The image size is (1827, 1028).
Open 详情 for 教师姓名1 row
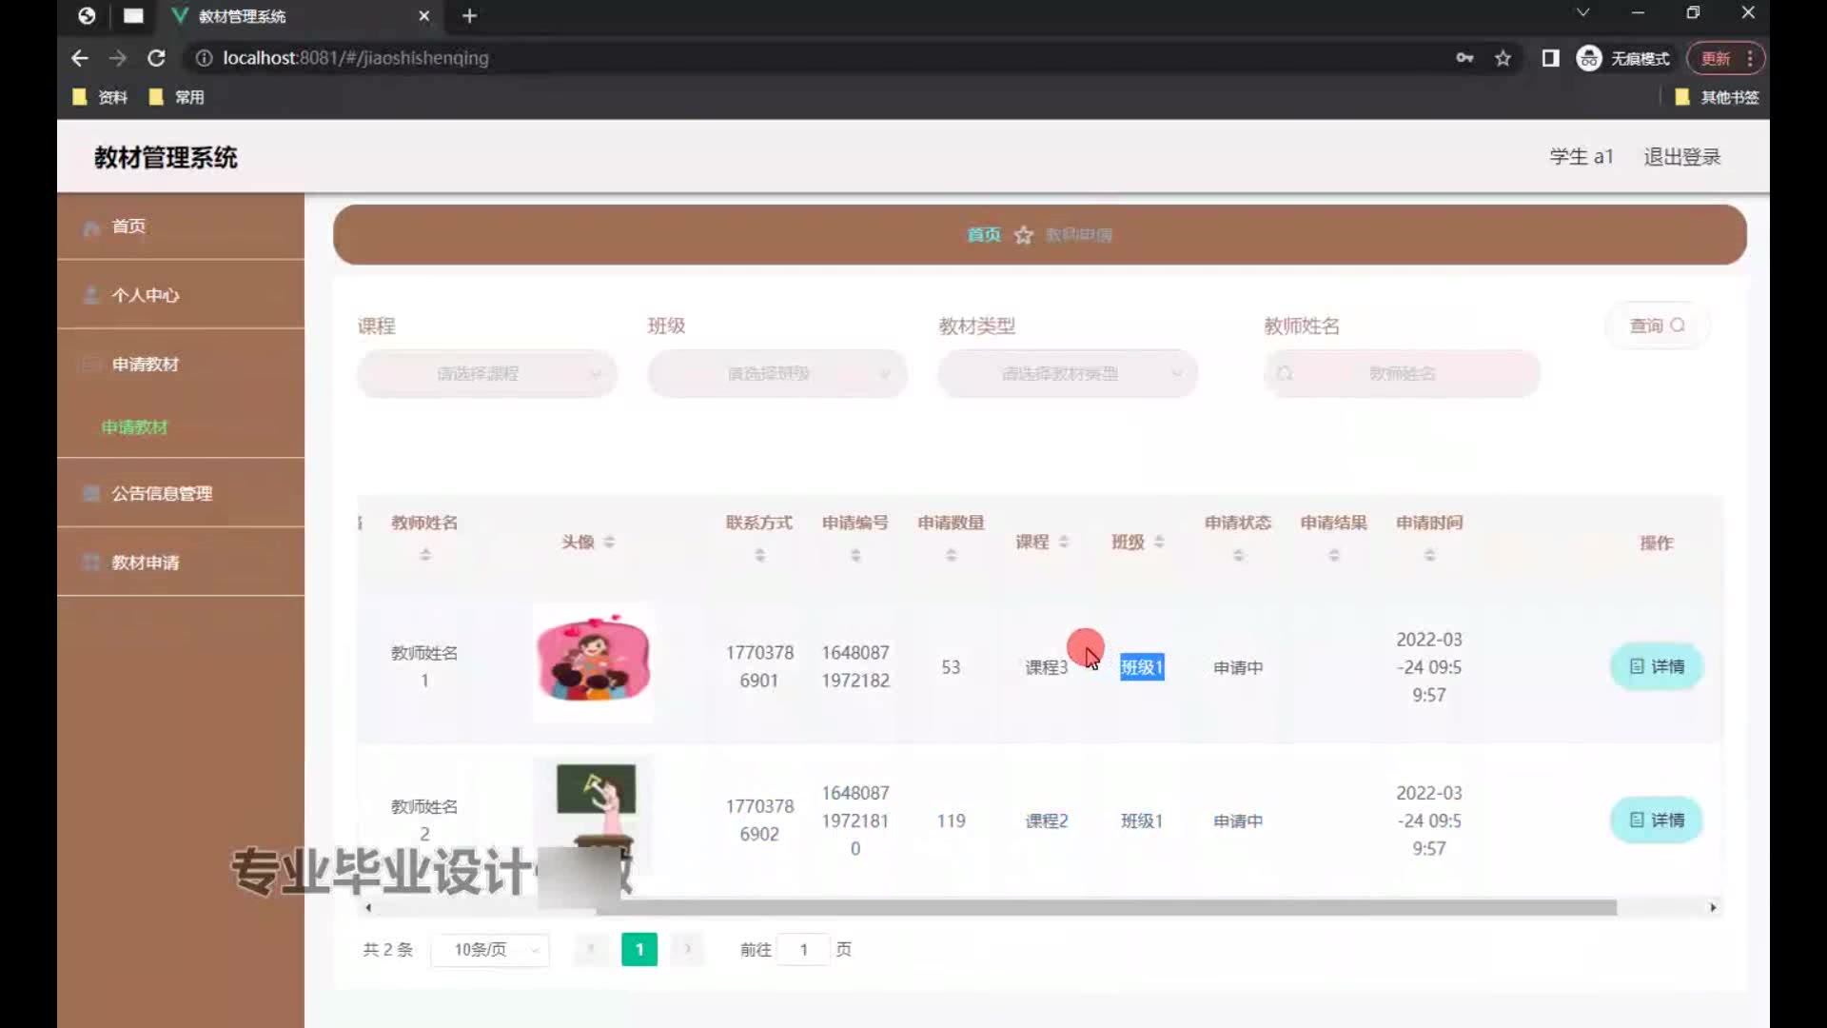[1656, 666]
